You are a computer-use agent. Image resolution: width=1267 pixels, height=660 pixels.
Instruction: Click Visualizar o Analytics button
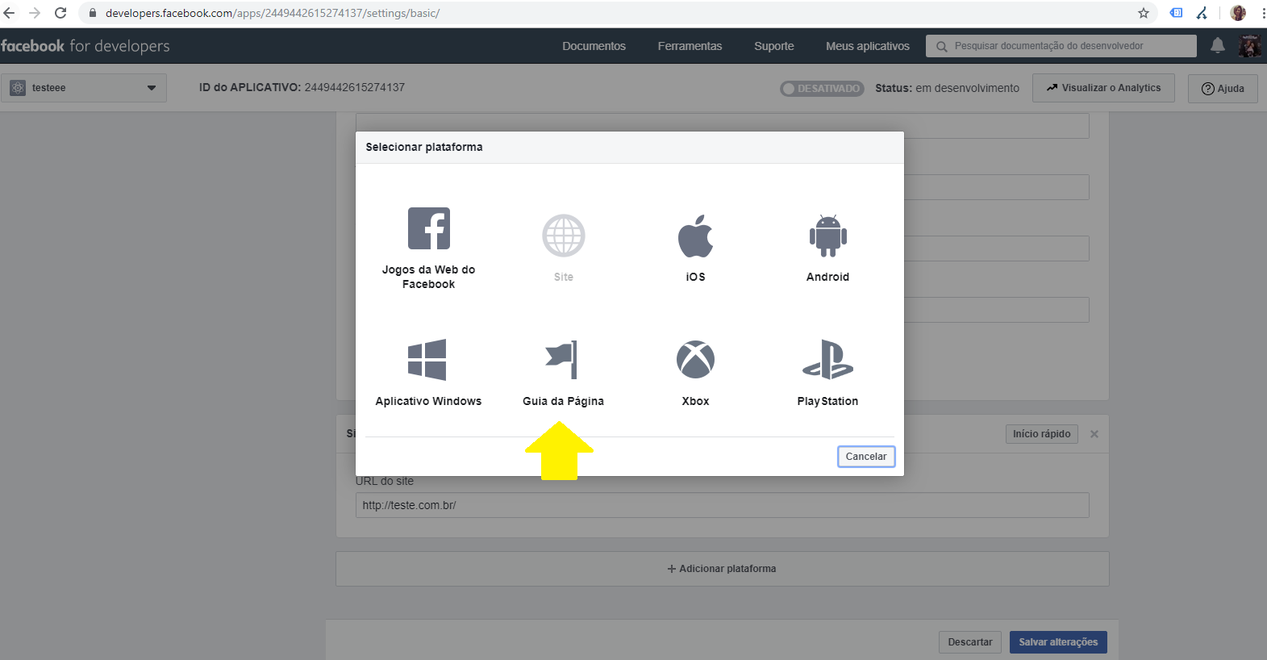(1103, 88)
